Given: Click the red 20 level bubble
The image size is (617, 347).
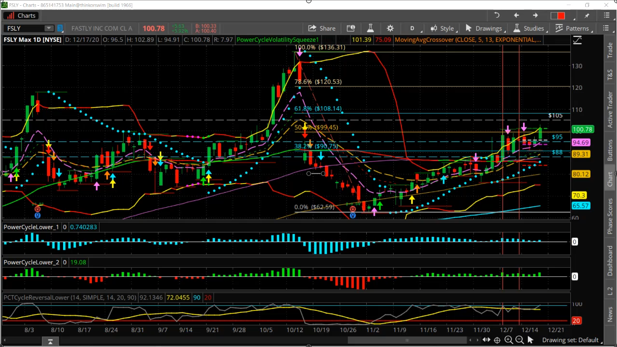Looking at the screenshot, I should (x=576, y=321).
